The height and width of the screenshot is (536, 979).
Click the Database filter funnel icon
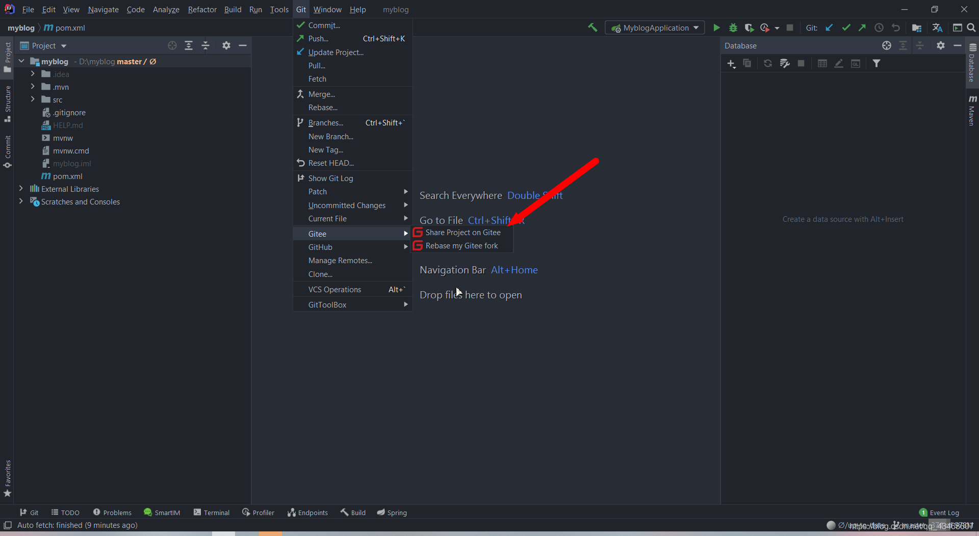tap(877, 63)
